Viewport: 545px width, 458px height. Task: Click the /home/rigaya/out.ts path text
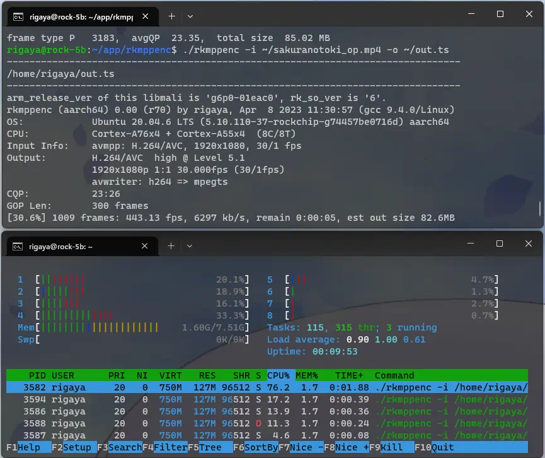tap(60, 74)
